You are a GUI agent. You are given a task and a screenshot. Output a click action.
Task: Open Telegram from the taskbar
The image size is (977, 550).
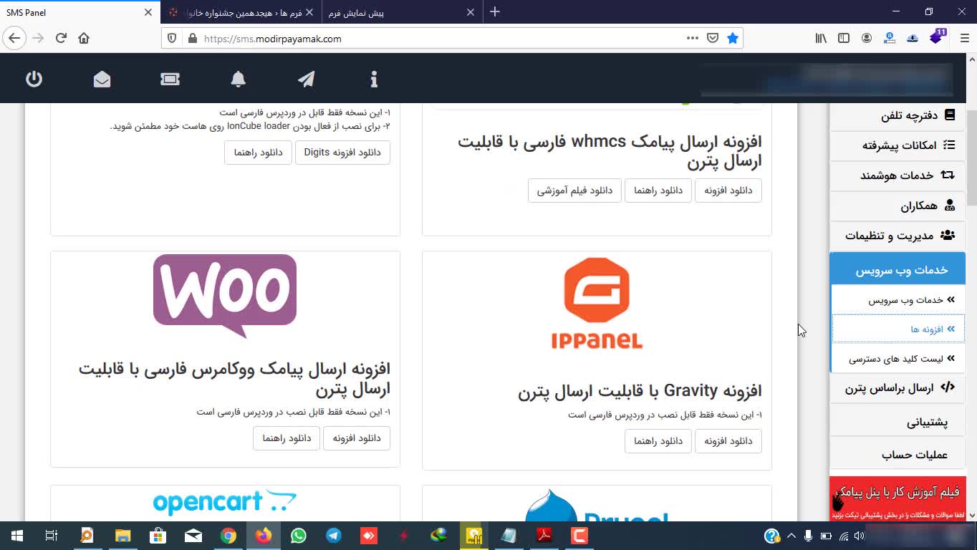tap(334, 535)
